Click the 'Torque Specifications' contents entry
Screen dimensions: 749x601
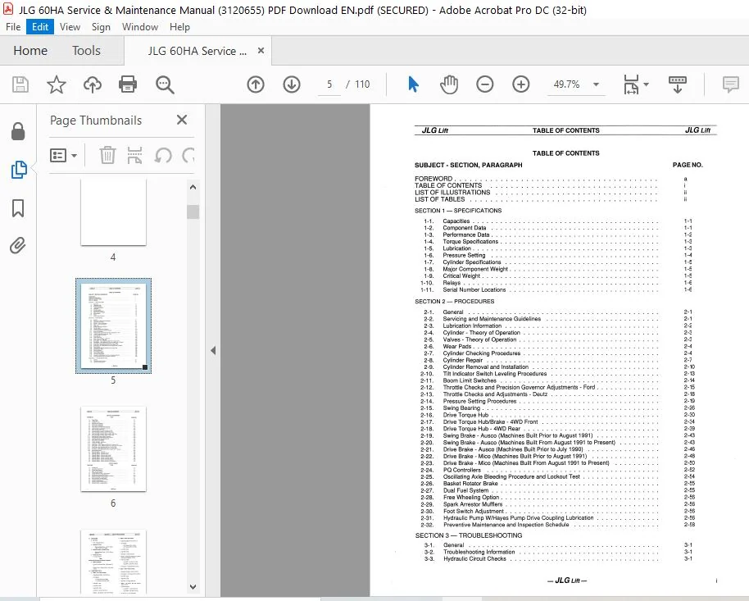(470, 241)
